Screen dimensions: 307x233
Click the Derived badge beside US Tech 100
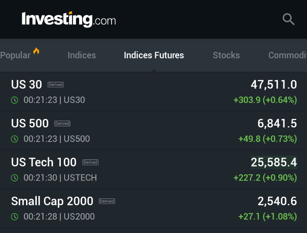91,162
